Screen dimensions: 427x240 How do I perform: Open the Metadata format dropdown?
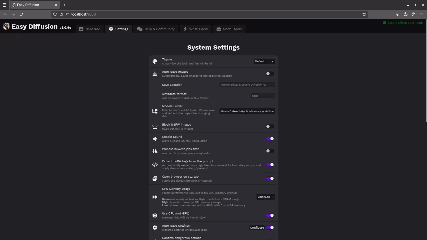[263, 96]
